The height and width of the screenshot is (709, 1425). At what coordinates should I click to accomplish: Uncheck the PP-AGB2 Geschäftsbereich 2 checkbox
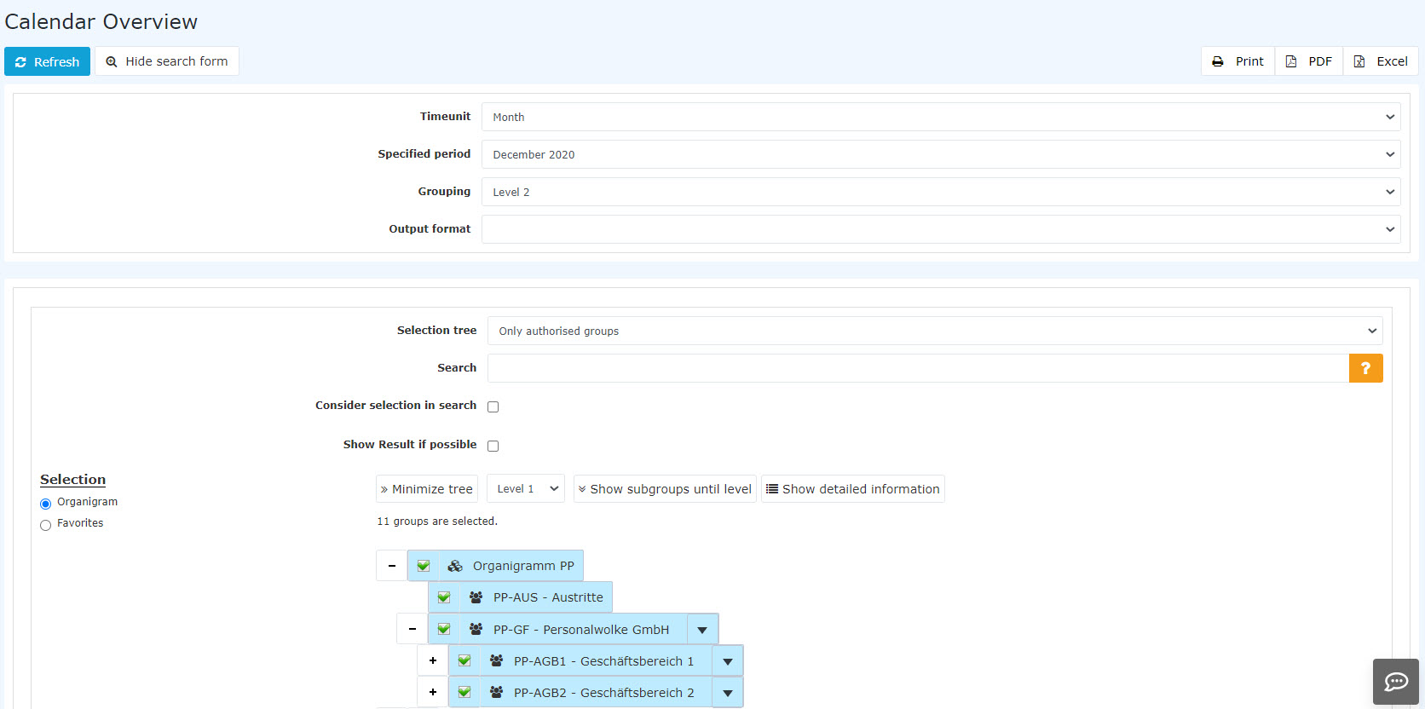pos(464,692)
